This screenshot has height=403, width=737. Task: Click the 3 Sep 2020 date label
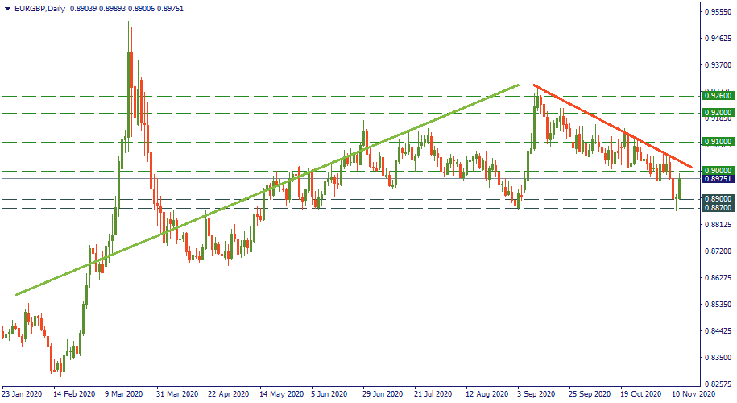536,394
